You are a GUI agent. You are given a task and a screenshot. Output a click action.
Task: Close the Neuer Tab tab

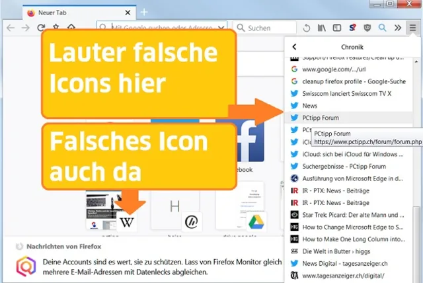click(128, 13)
